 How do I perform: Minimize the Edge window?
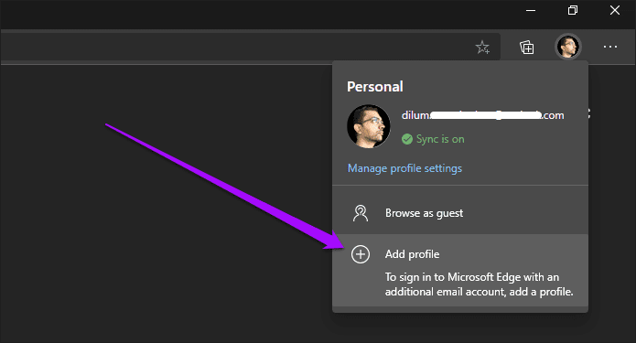point(531,11)
